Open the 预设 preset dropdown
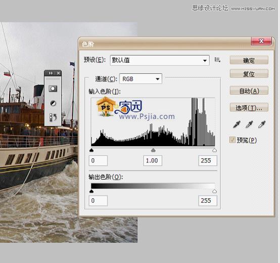Screen dimensions: 280x263 tap(160, 60)
